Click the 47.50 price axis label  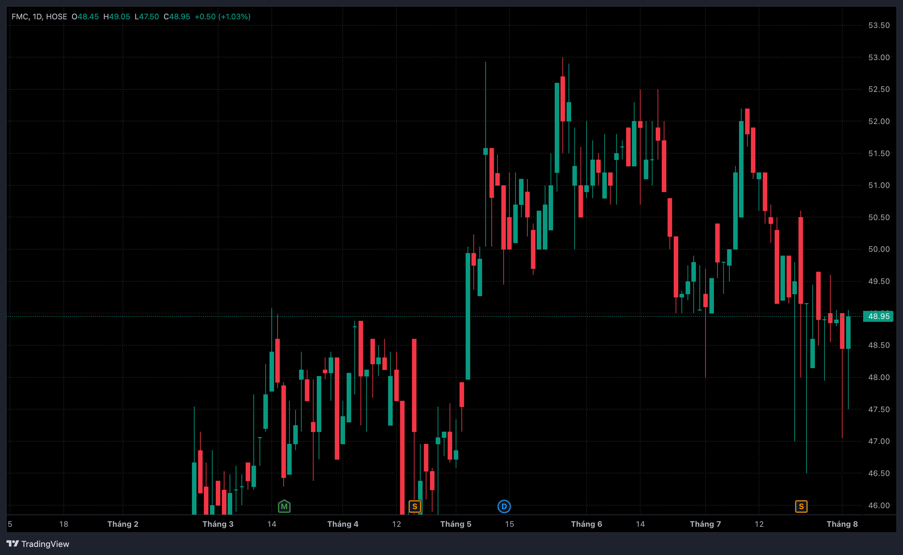879,409
